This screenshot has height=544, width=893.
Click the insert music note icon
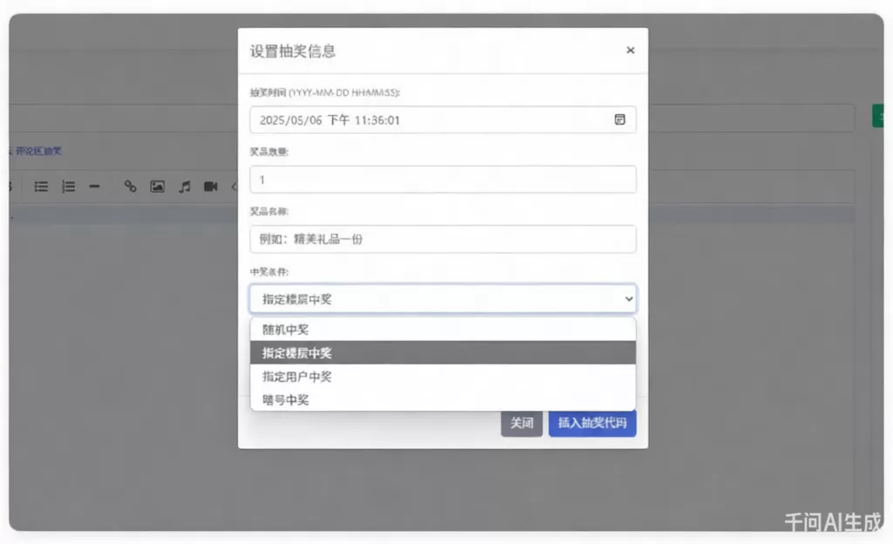[184, 187]
